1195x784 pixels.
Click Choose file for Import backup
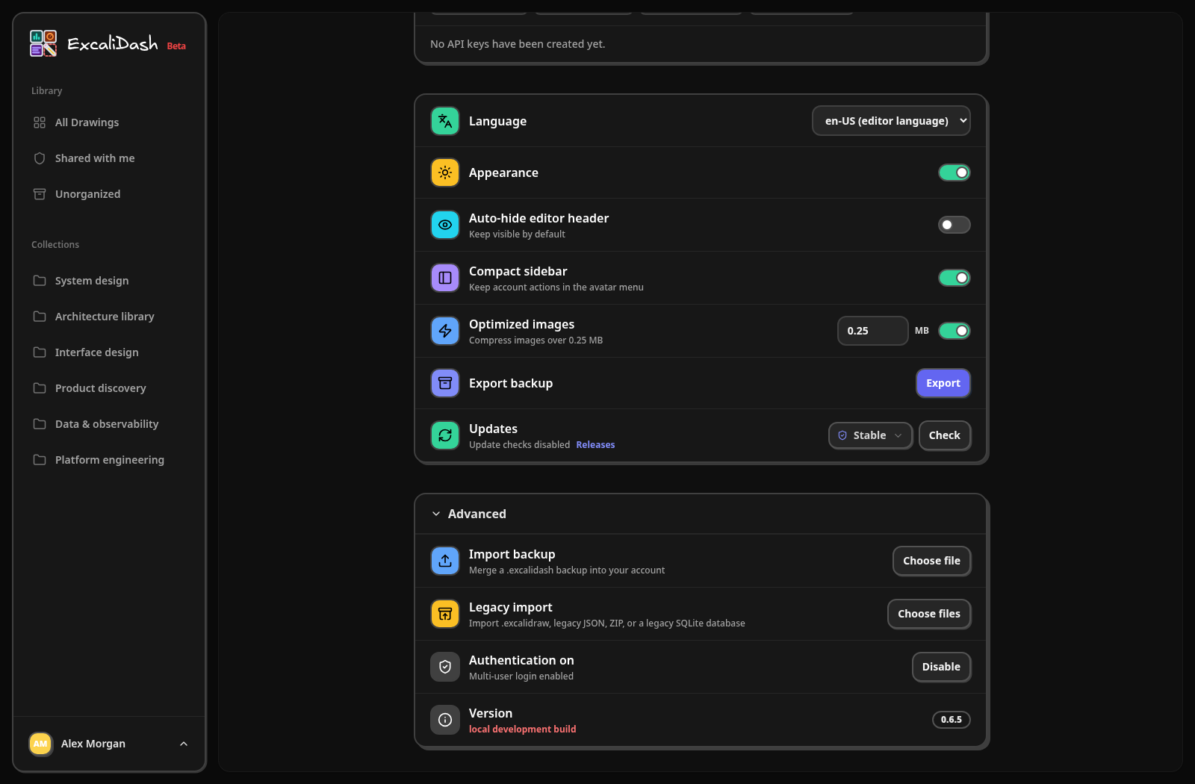click(931, 561)
